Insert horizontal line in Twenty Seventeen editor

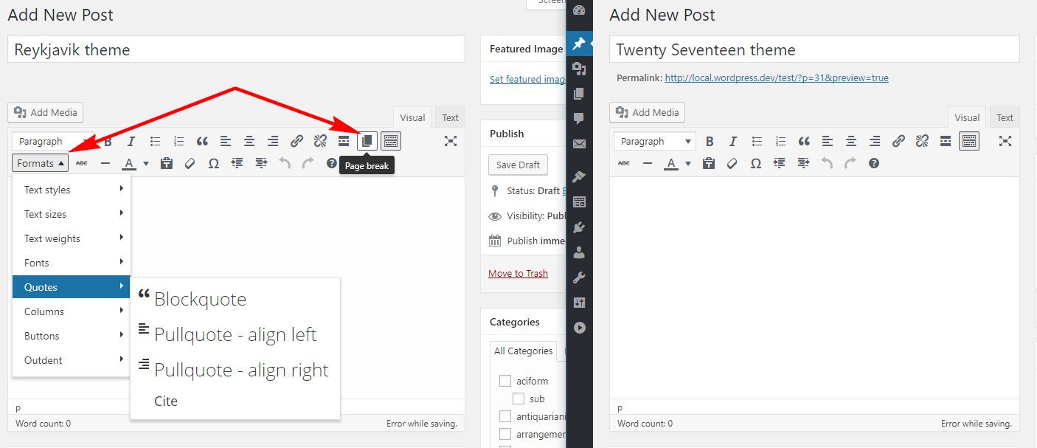click(x=648, y=163)
